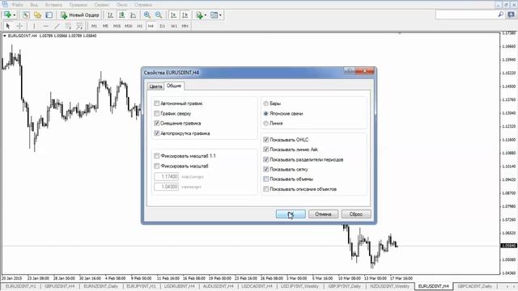This screenshot has width=518, height=291.
Task: Click the new chart icon in toolbar
Action: (x=7, y=15)
